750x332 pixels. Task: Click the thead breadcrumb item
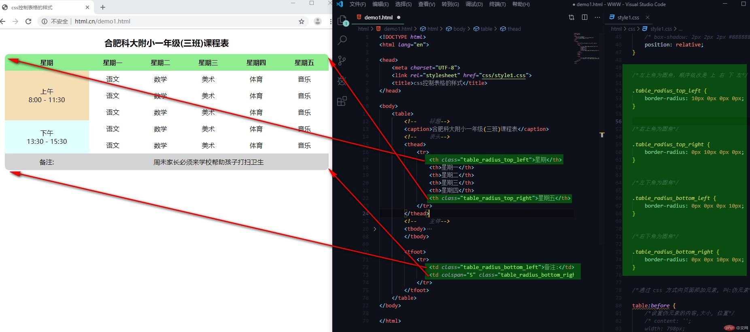click(x=511, y=29)
